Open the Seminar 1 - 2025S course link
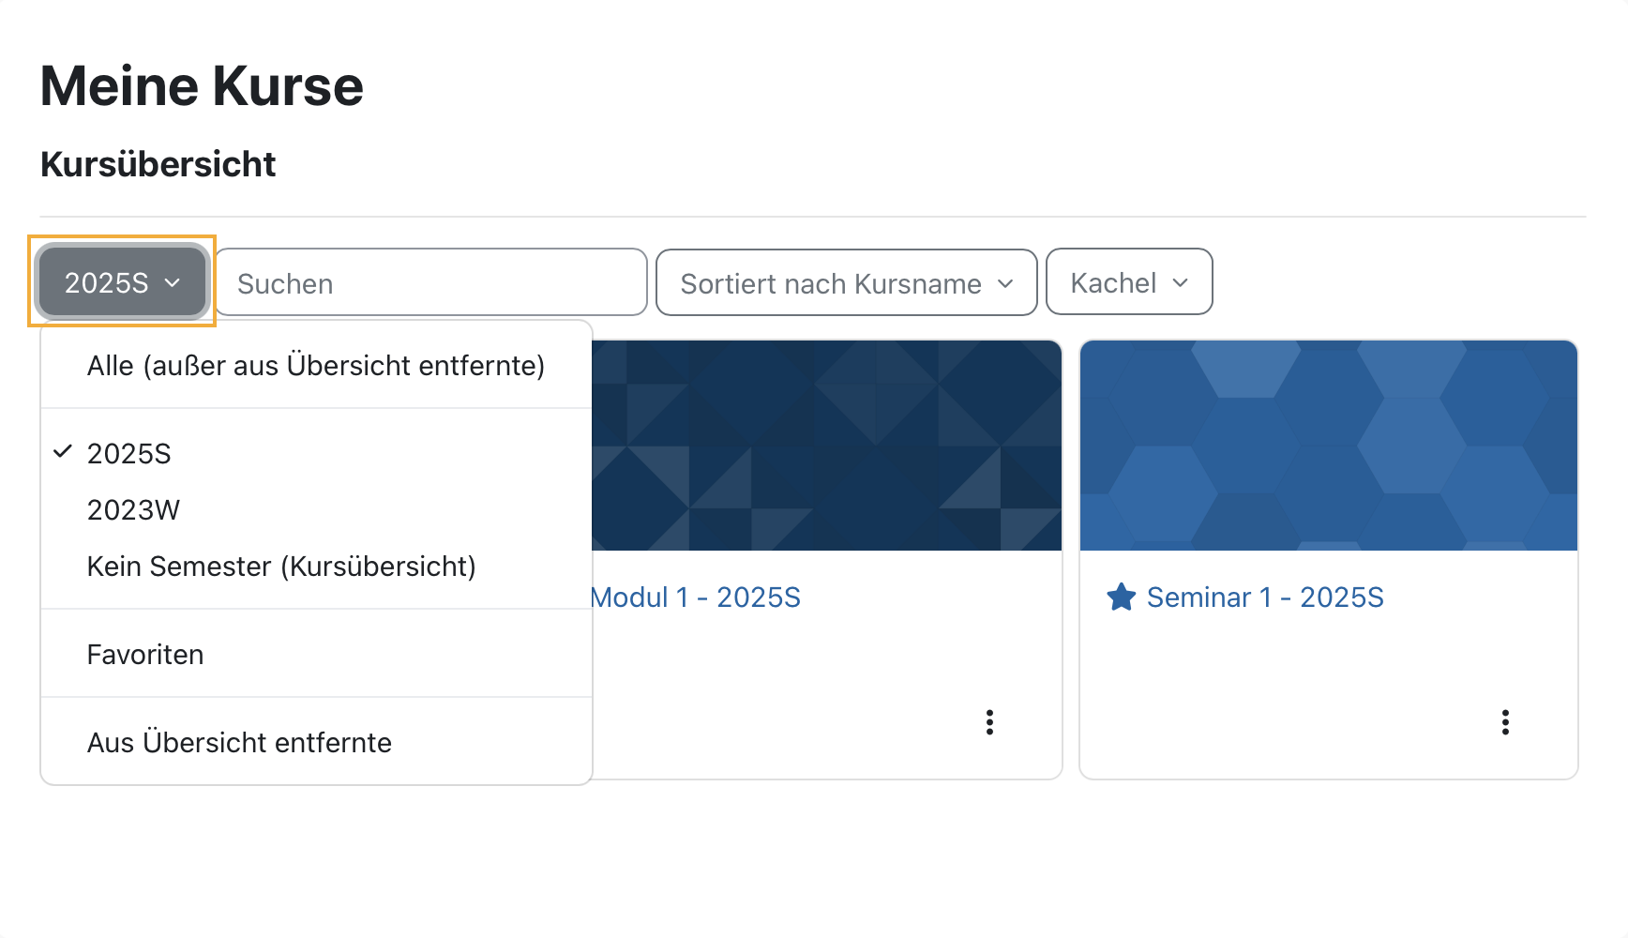This screenshot has height=938, width=1628. click(x=1265, y=598)
